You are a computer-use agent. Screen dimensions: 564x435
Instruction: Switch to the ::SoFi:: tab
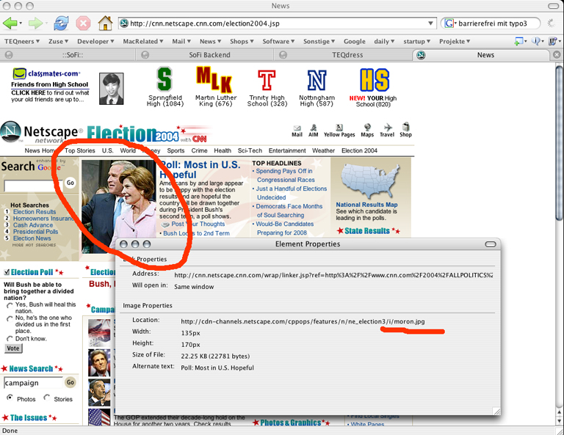[72, 55]
